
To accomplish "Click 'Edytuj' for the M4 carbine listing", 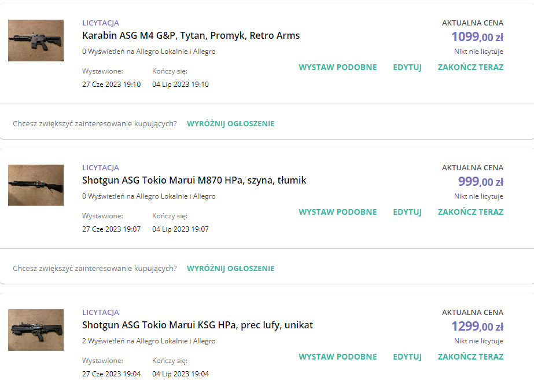I will pos(407,67).
